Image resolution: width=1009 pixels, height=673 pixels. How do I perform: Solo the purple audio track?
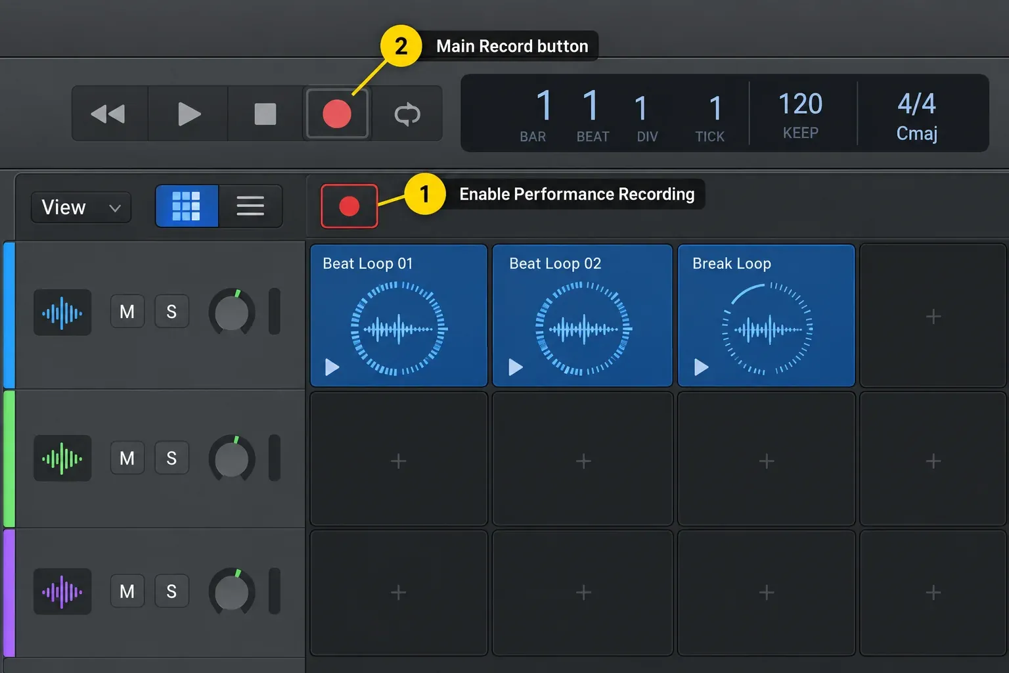pos(171,592)
